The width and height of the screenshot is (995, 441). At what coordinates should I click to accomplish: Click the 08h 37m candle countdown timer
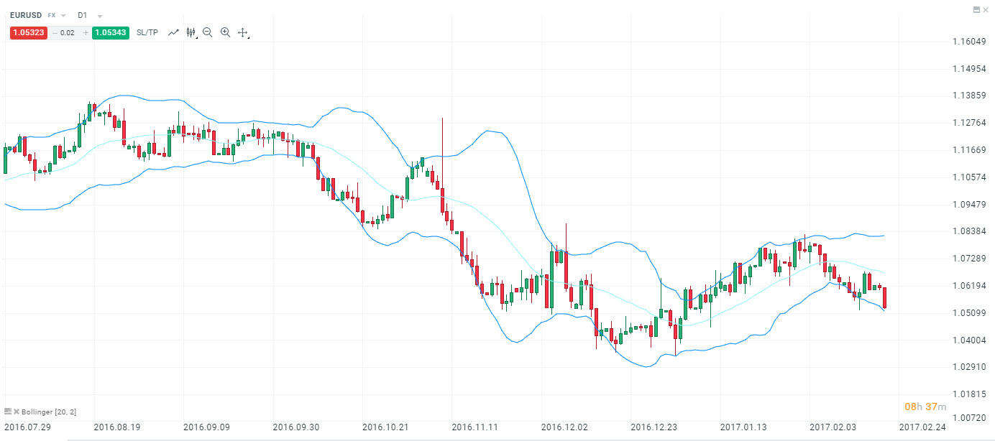(x=926, y=406)
